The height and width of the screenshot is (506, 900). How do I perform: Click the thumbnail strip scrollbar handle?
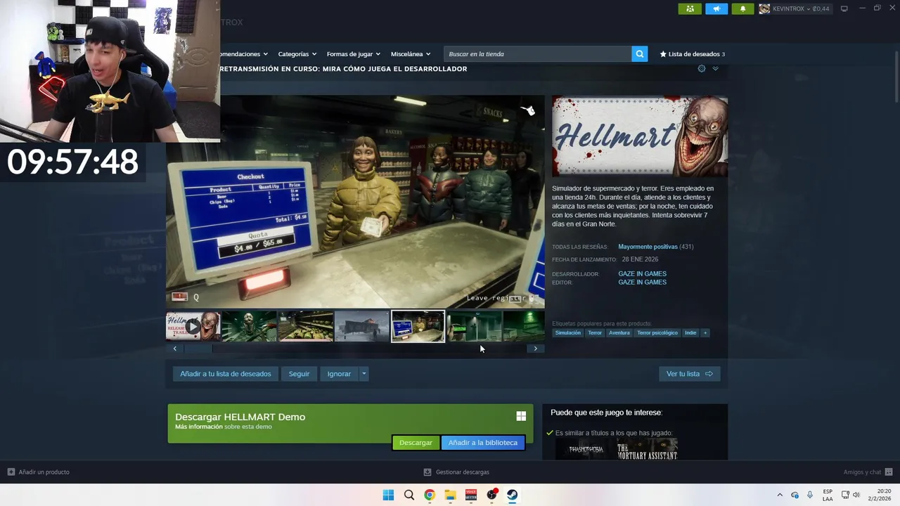coord(198,349)
